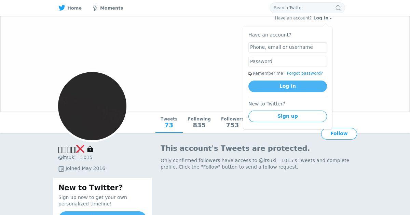This screenshot has width=410, height=215.
Task: Type in the Search Twitter box
Action: pyautogui.click(x=302, y=8)
